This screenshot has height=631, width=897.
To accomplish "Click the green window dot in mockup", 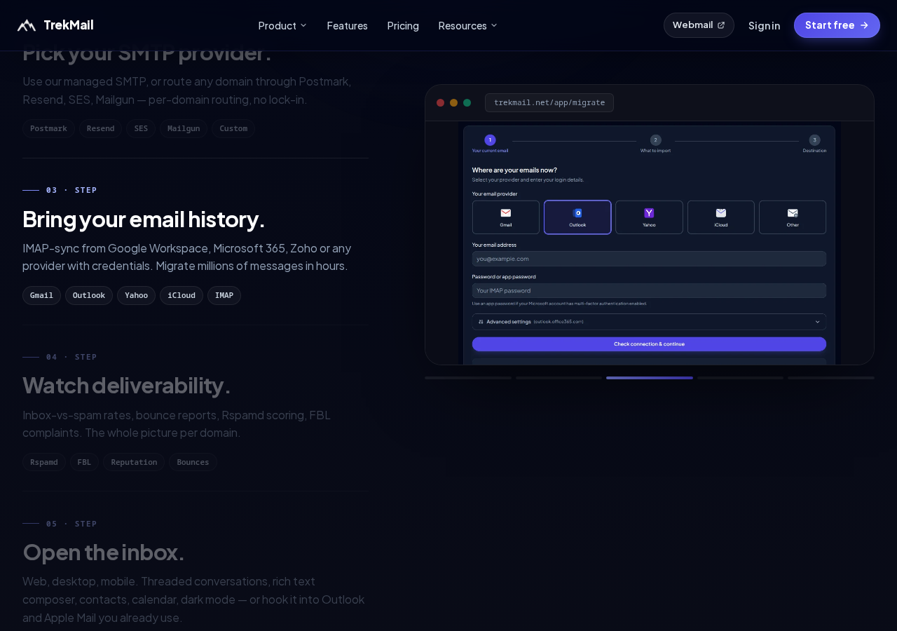I will 467,103.
